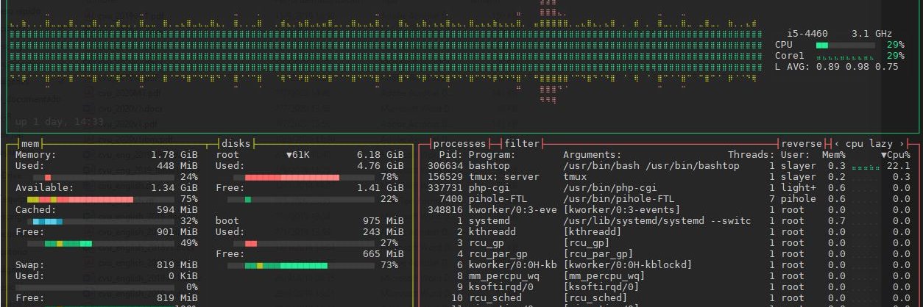
Task: Click the root disk '▼61K' io indicator
Action: (298, 155)
